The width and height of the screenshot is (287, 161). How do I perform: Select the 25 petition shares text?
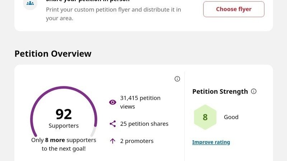[x=144, y=124]
